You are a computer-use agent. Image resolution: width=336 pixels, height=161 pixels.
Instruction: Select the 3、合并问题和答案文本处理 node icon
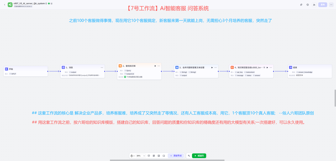[x=177, y=67]
